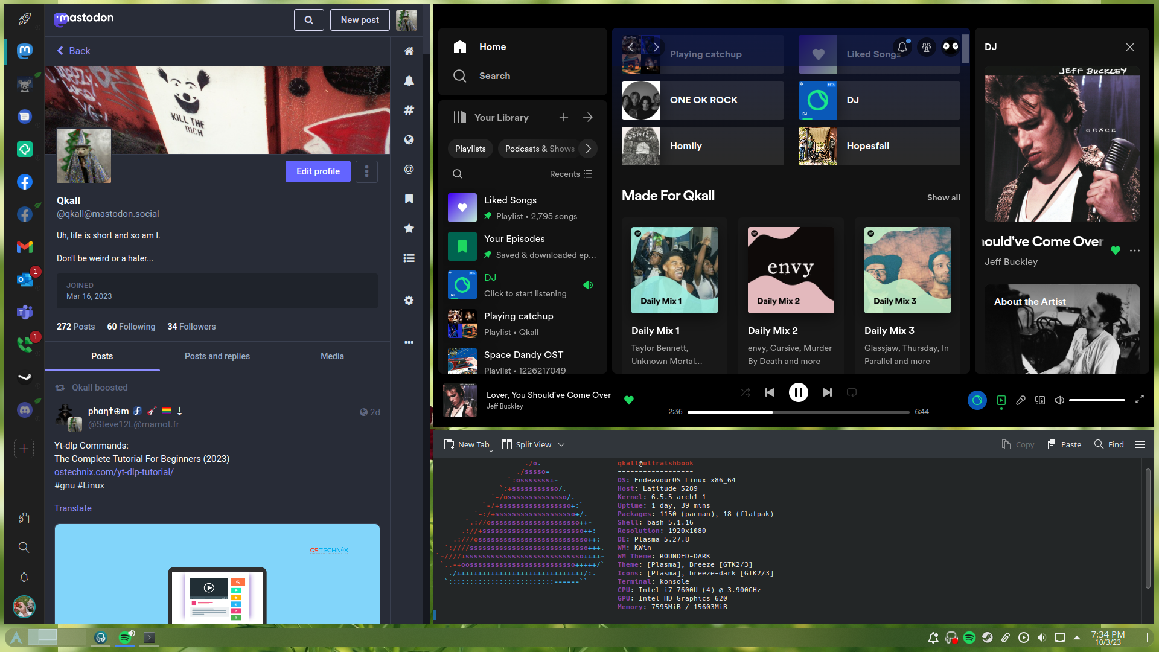This screenshot has height=652, width=1159.
Task: Open Spotify Friend Activity icon
Action: pos(927,46)
